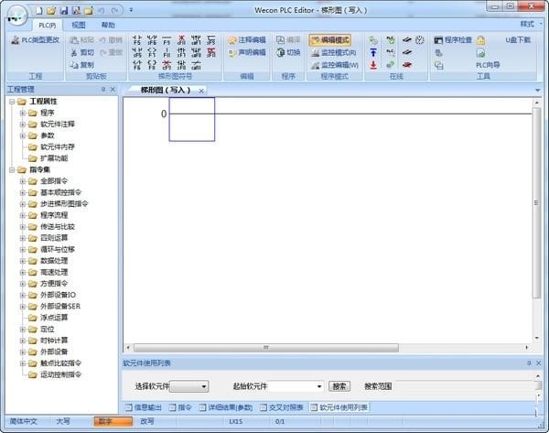This screenshot has width=549, height=433.
Task: Click the open folder quick access icon
Action: tap(51, 11)
